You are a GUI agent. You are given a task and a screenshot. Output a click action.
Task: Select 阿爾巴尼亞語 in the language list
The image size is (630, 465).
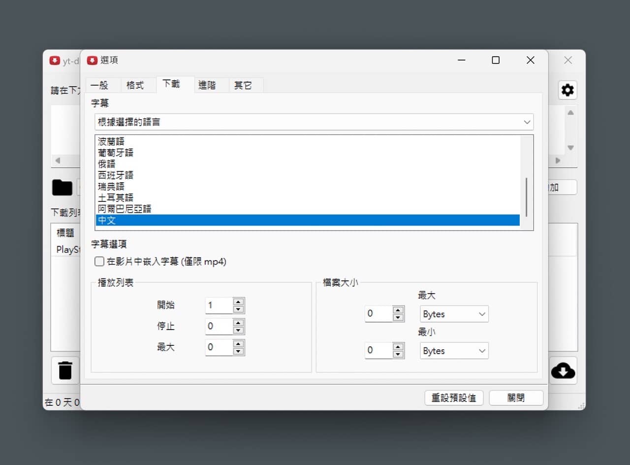tap(308, 209)
